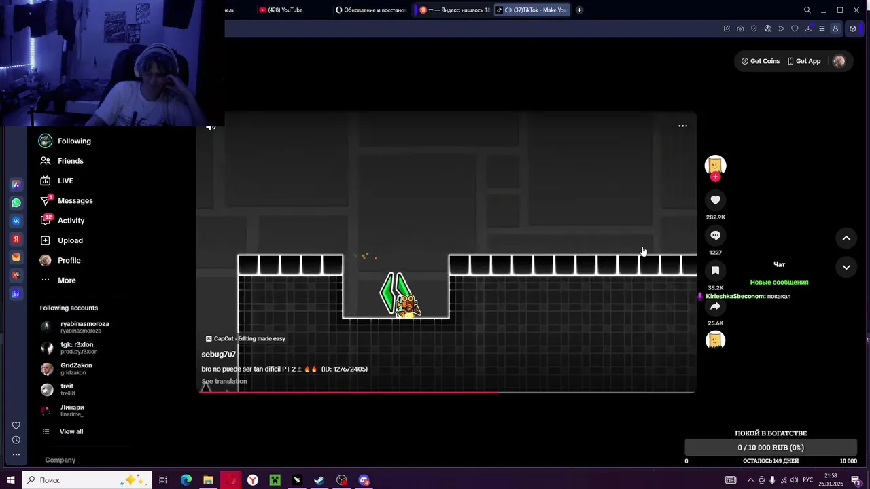Click the taskbar Поиск search box

(88, 480)
